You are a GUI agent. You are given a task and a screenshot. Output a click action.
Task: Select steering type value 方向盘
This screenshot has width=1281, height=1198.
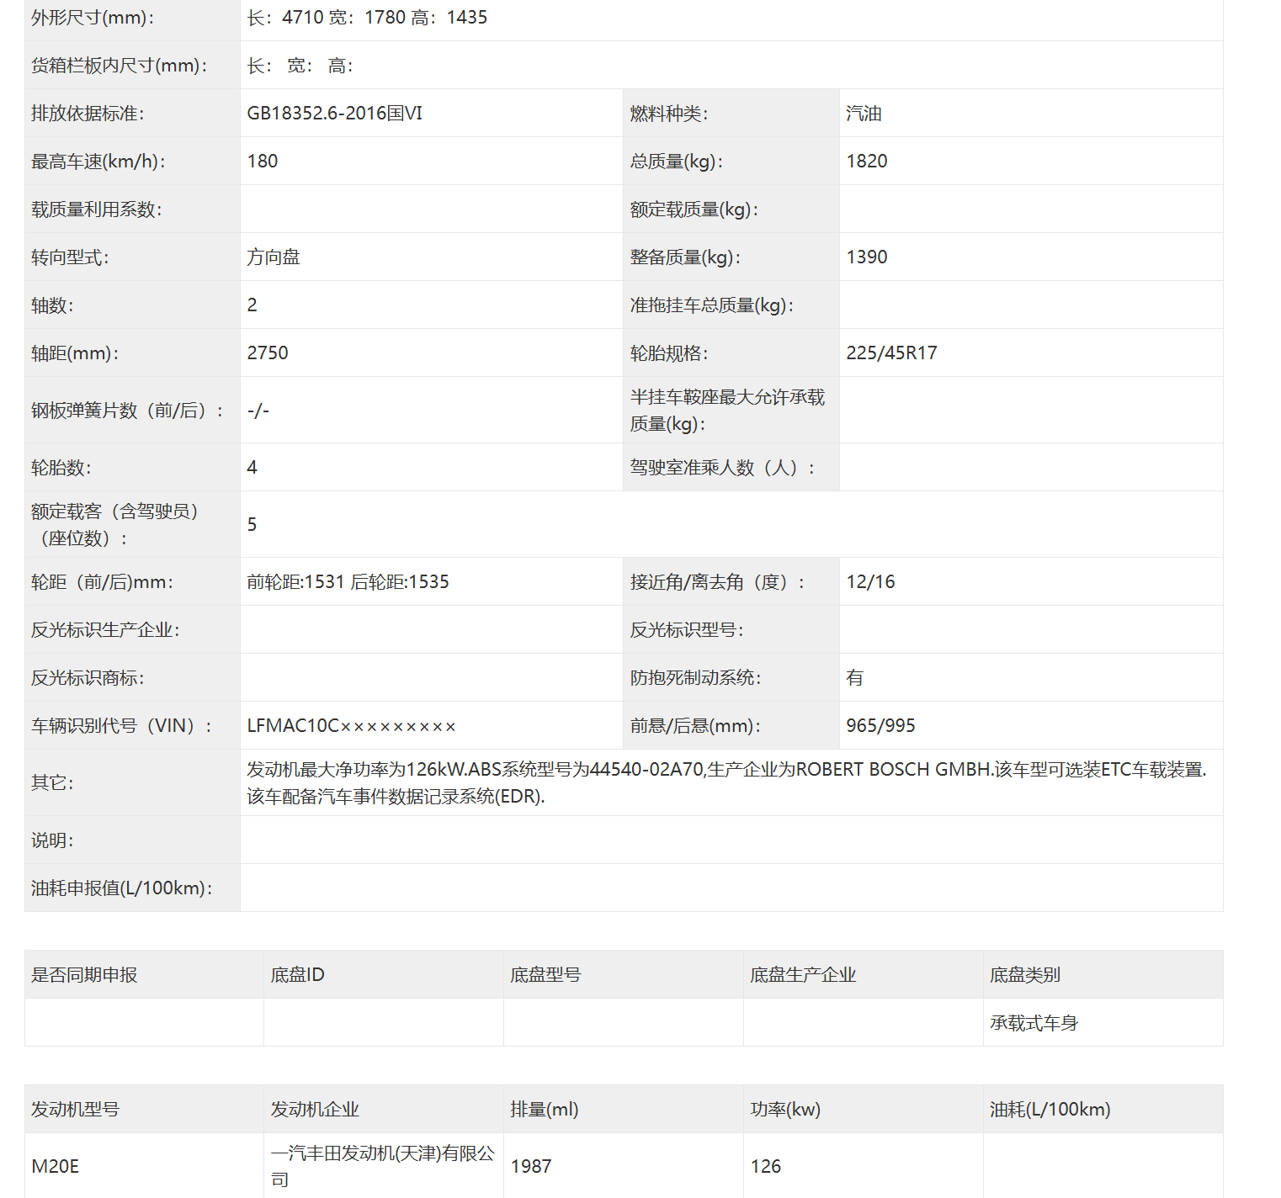274,257
